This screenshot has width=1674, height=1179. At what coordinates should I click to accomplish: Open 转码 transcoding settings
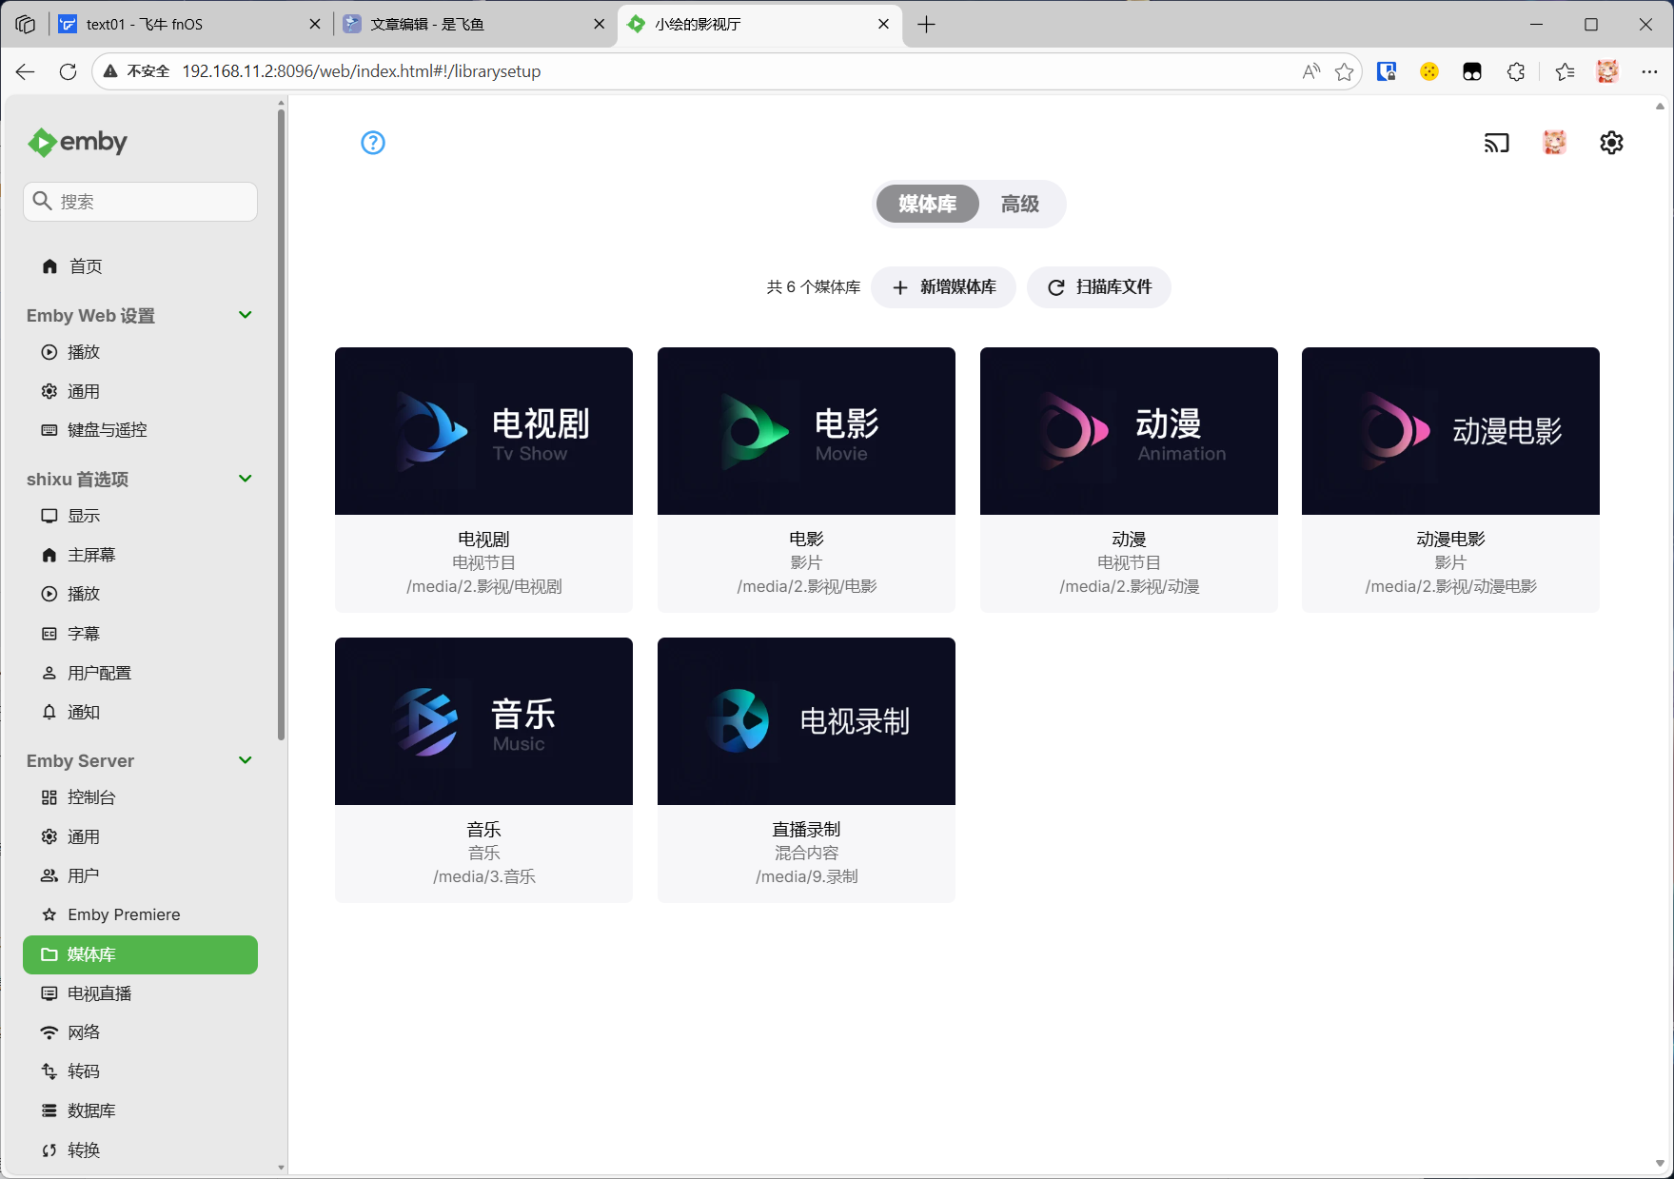(84, 1071)
